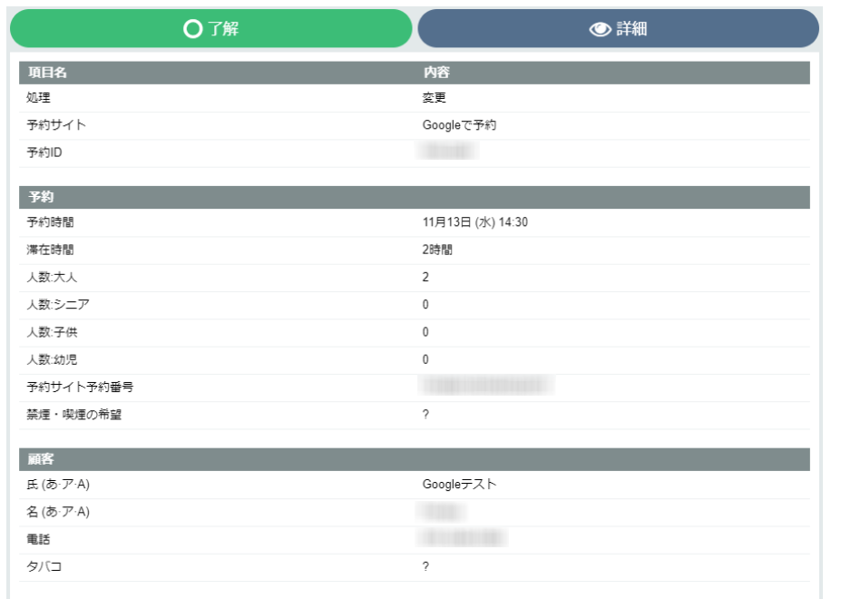Click the タバコ row label
The image size is (841, 599).
pyautogui.click(x=44, y=567)
